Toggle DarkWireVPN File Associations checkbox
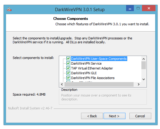 (x=68, y=78)
